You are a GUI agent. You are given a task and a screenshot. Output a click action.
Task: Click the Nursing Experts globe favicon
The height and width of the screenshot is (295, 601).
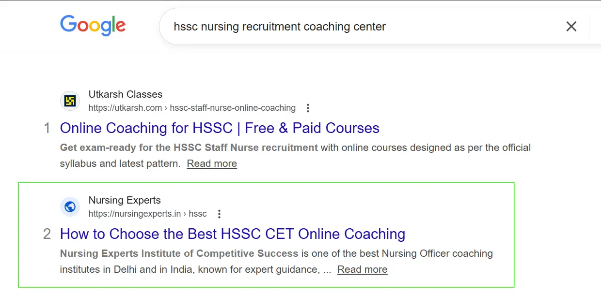point(70,207)
